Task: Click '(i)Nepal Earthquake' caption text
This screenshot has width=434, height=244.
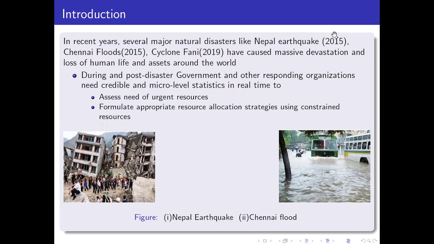Action: (x=199, y=217)
